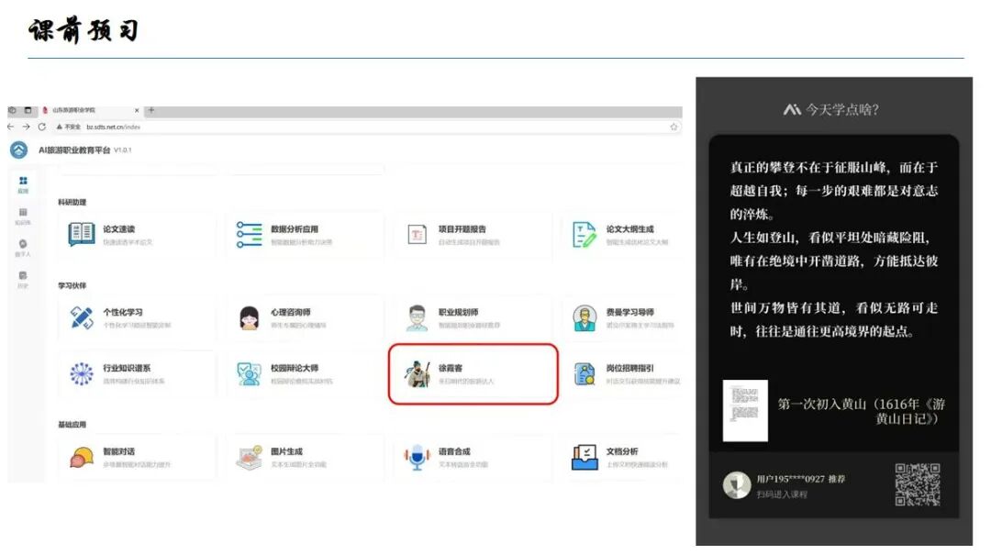The image size is (991, 555).
Task: Open the tab actions icon left of the tab
Action: [28, 110]
